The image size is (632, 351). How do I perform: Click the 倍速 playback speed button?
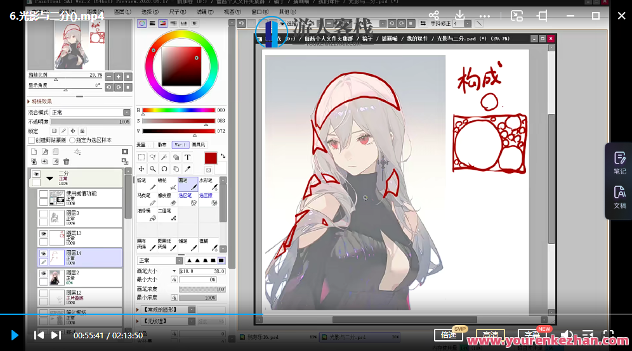[449, 335]
